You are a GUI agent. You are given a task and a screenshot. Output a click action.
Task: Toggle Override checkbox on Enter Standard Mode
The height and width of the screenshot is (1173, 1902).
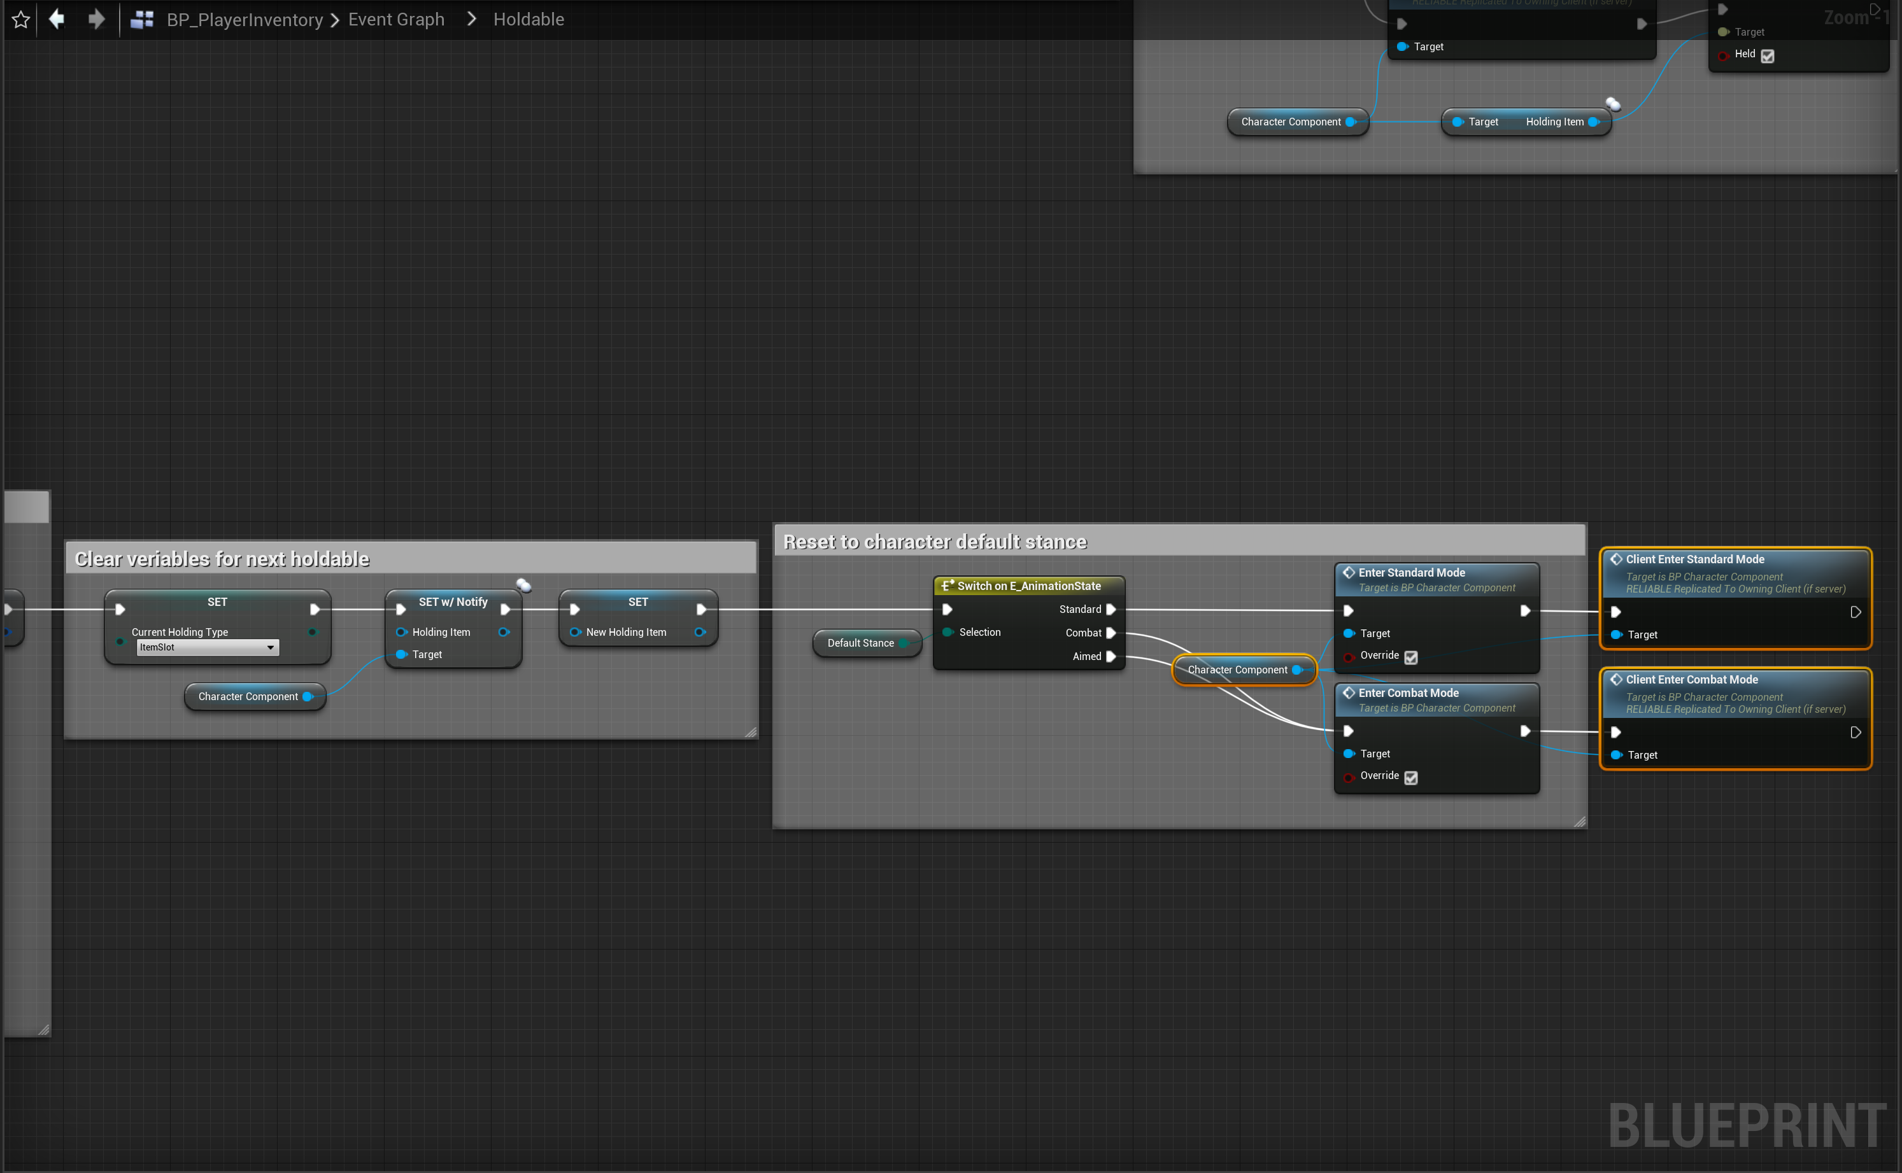1411,657
